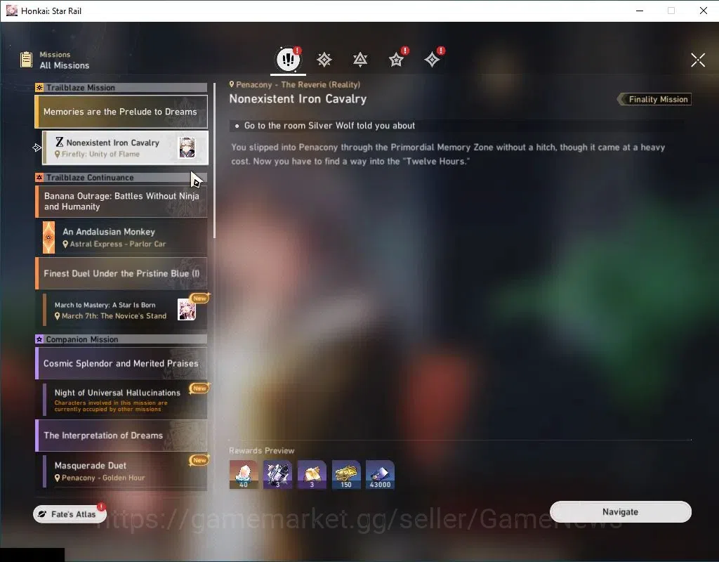Select the Masquerade Duet mission
This screenshot has height=562, width=719.
click(x=125, y=471)
